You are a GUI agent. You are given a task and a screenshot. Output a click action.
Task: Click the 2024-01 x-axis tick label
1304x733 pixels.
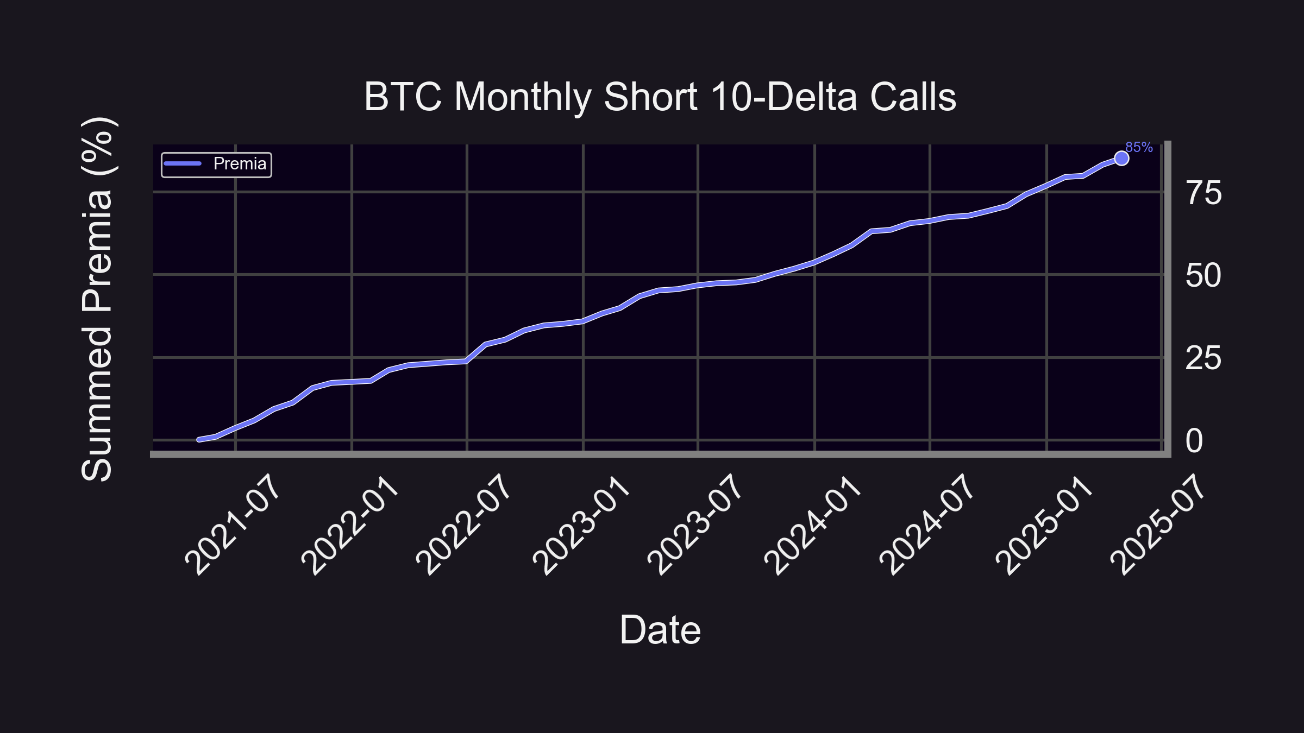(812, 525)
